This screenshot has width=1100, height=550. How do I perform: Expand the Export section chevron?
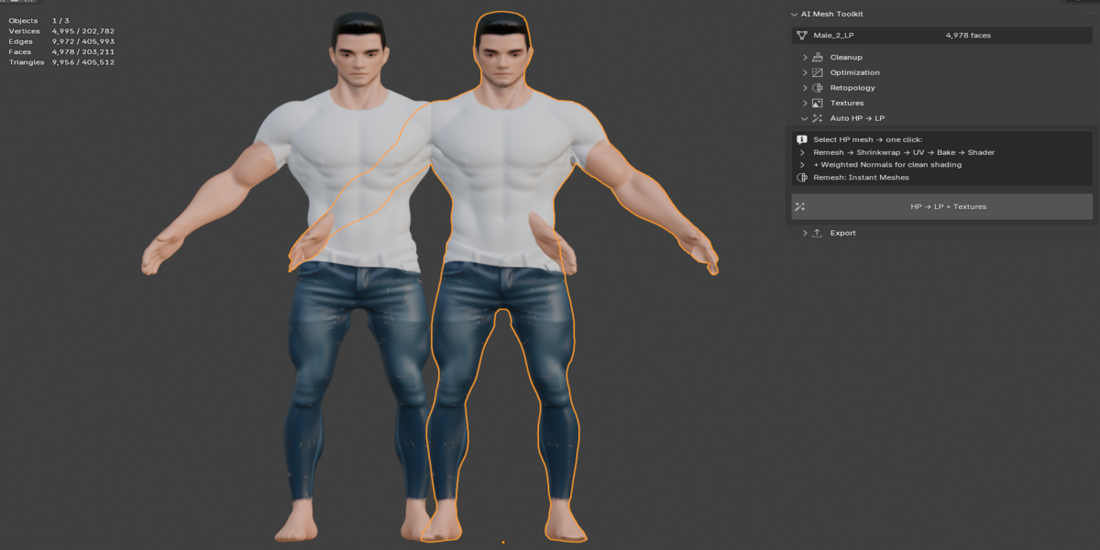pyautogui.click(x=805, y=233)
